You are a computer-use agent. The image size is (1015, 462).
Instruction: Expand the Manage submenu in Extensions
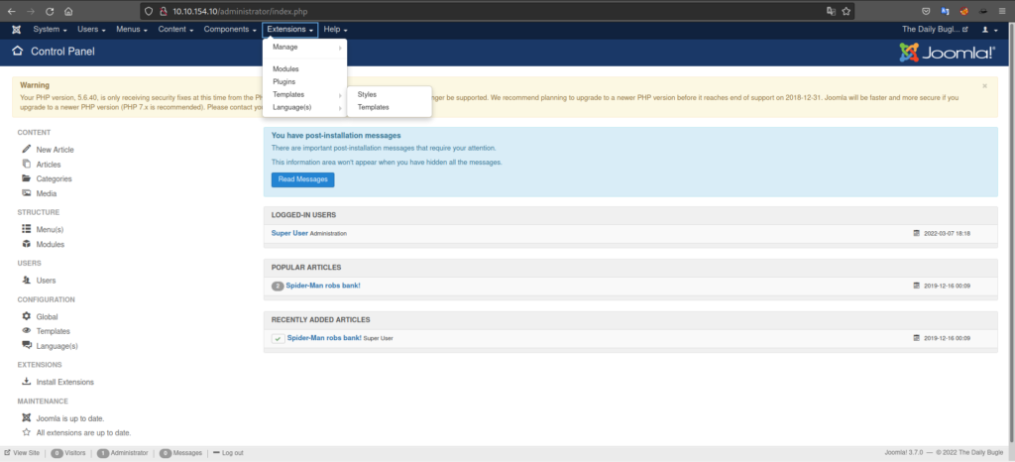click(x=305, y=48)
